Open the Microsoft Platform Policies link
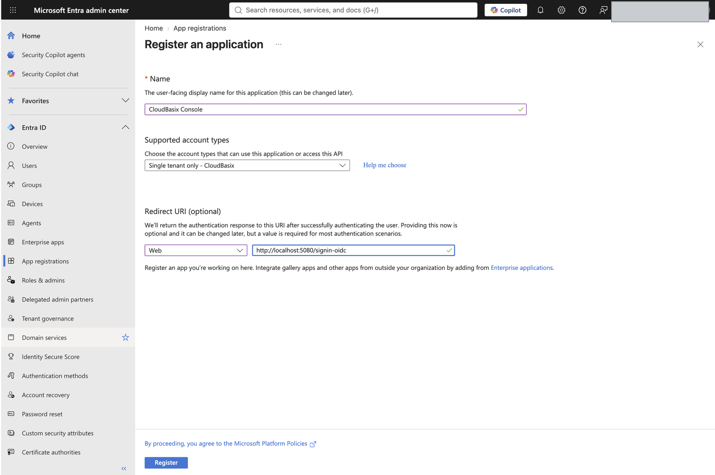This screenshot has width=715, height=475. tap(230, 444)
